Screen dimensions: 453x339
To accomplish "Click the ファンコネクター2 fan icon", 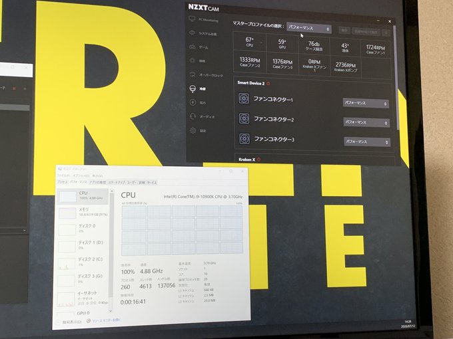I will (244, 118).
